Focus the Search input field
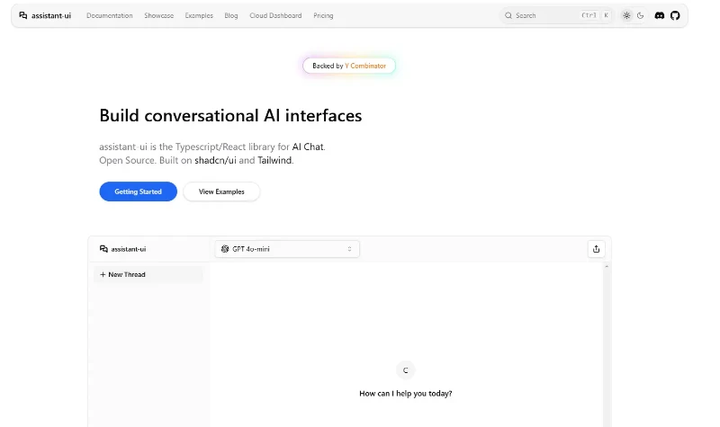This screenshot has height=427, width=720. click(x=555, y=15)
